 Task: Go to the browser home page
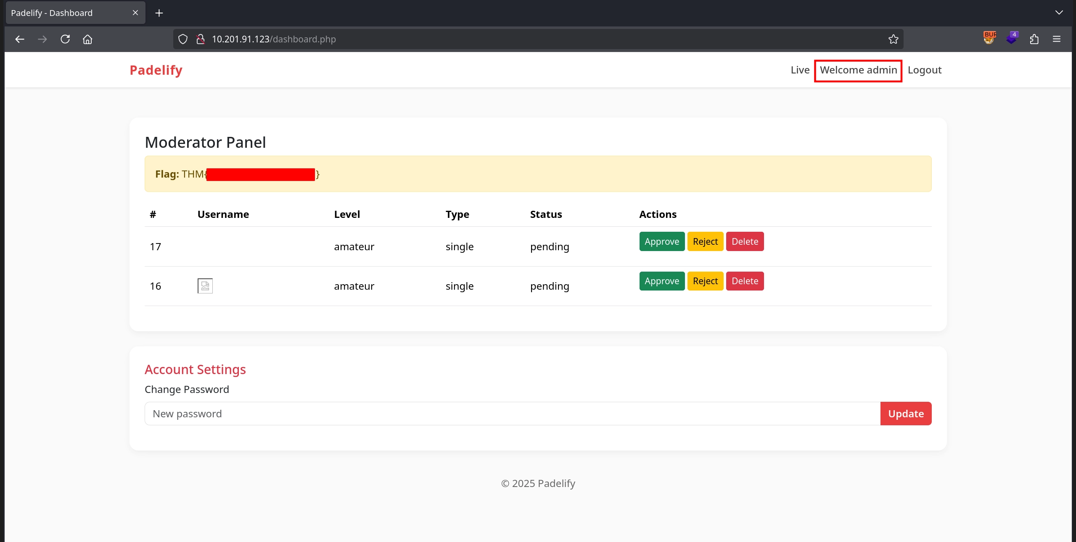pyautogui.click(x=87, y=39)
